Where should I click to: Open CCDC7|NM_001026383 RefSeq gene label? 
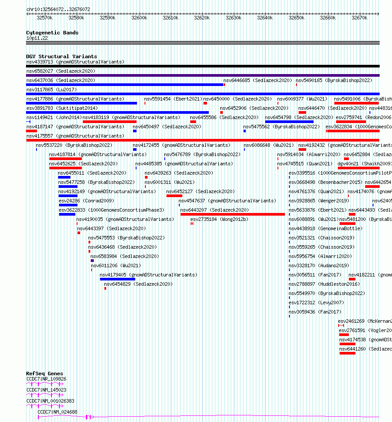tap(50, 401)
